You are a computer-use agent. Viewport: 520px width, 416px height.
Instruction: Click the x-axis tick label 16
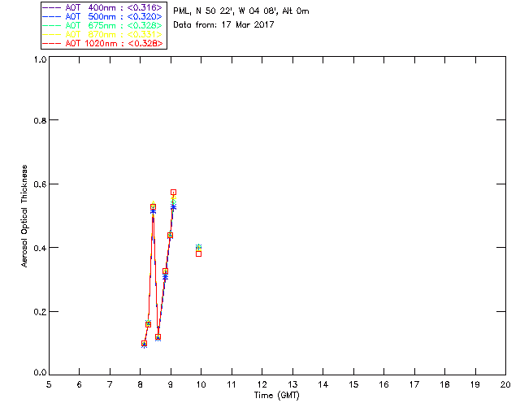click(384, 384)
